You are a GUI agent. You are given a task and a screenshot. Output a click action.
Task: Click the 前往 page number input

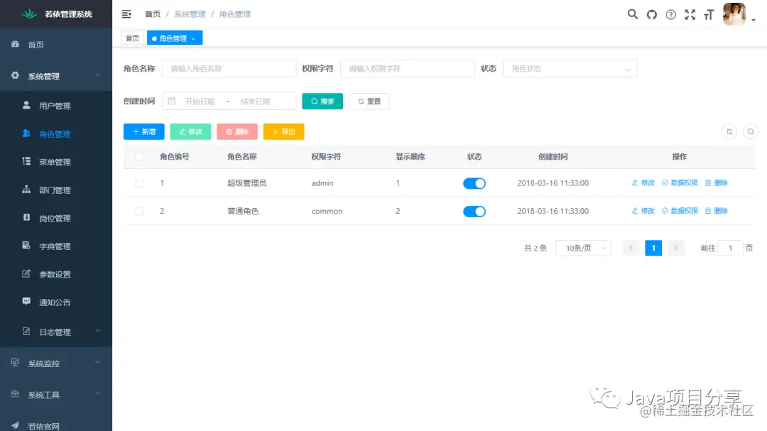pyautogui.click(x=730, y=248)
